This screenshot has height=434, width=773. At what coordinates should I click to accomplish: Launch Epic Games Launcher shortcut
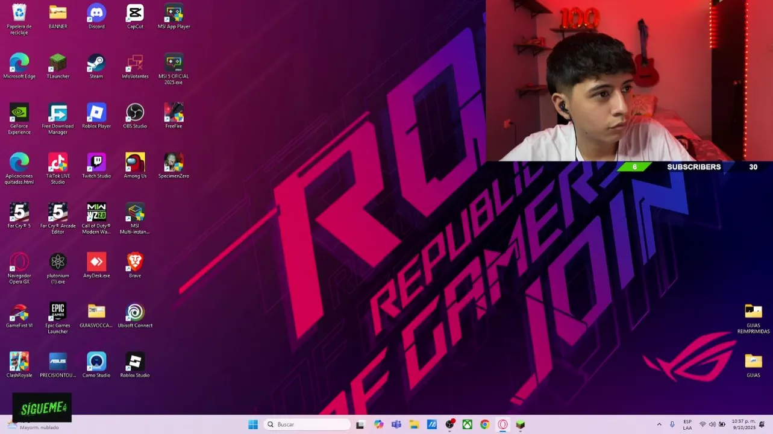58,318
